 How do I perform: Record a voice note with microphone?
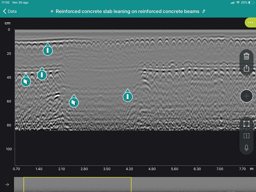(246, 148)
